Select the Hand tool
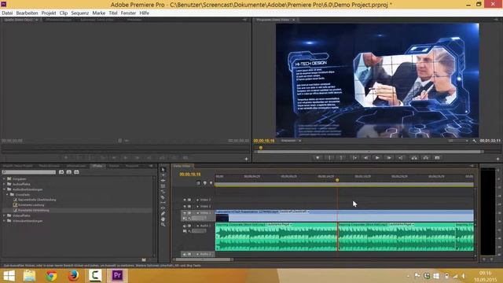503x283 pixels. (x=163, y=219)
